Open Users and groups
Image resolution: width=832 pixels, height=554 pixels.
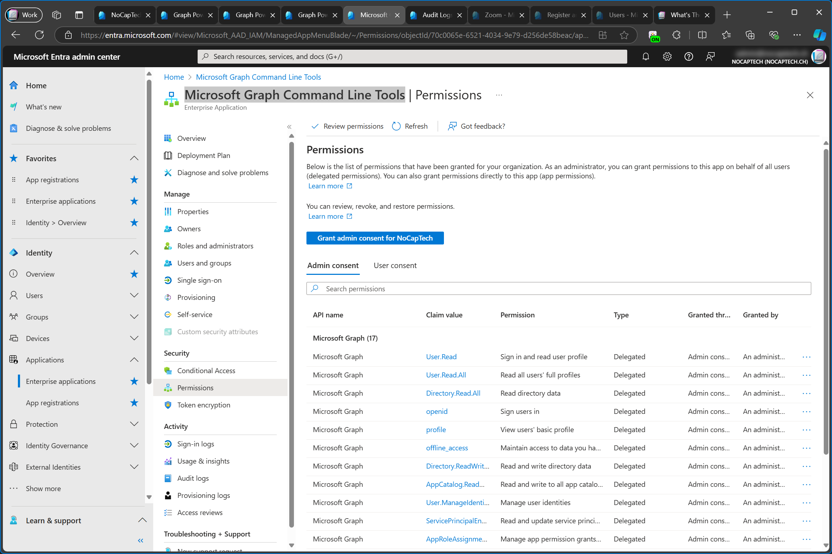coord(204,263)
